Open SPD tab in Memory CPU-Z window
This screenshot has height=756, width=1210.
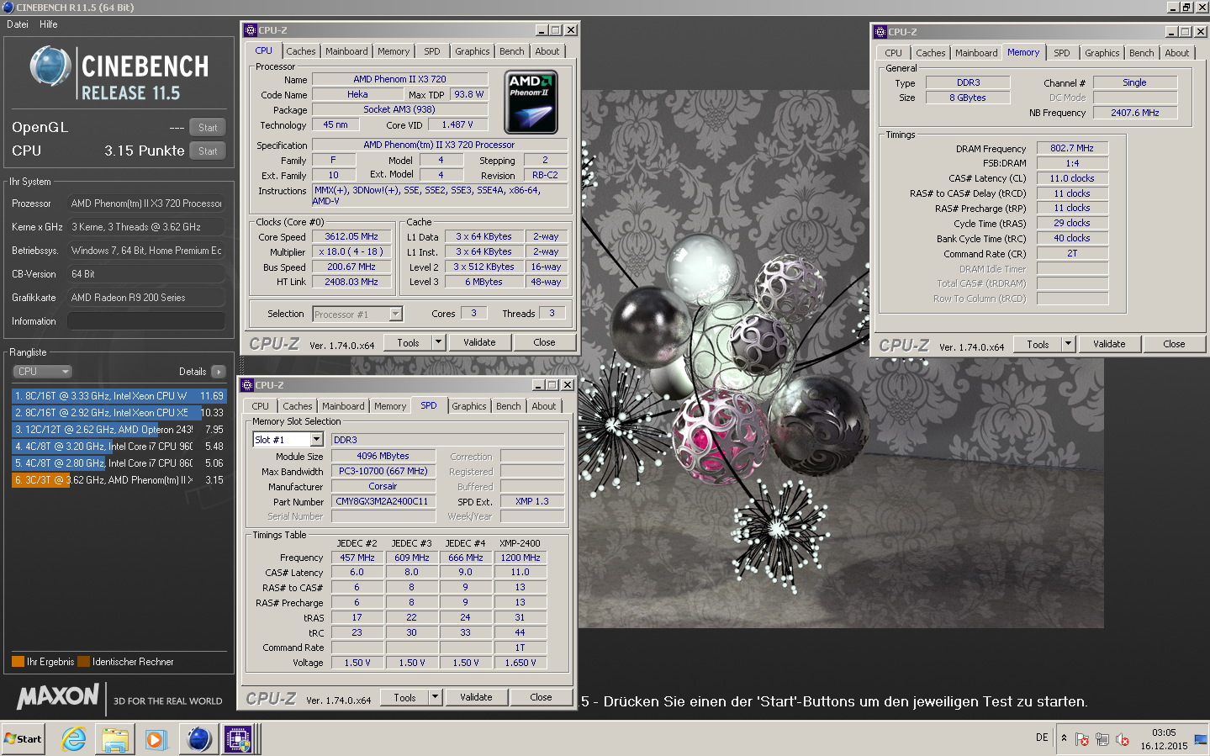[1062, 53]
